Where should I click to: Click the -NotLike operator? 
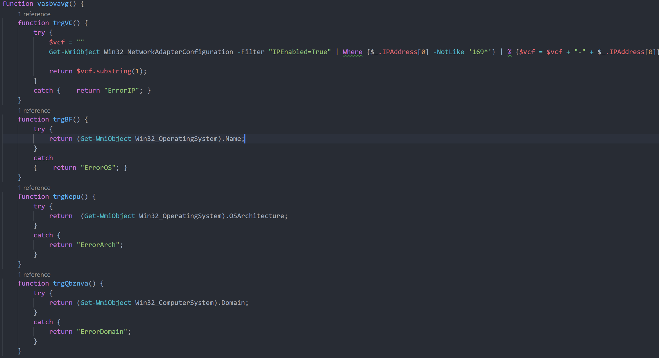pos(449,52)
